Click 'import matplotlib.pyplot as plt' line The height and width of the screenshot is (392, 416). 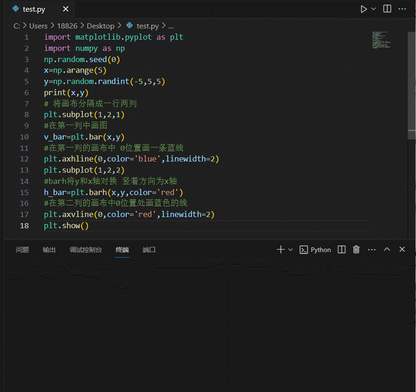pos(114,37)
